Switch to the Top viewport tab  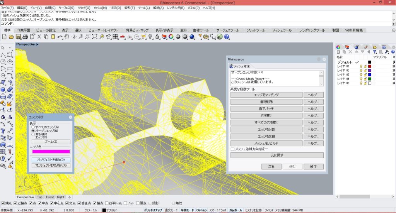40,197
